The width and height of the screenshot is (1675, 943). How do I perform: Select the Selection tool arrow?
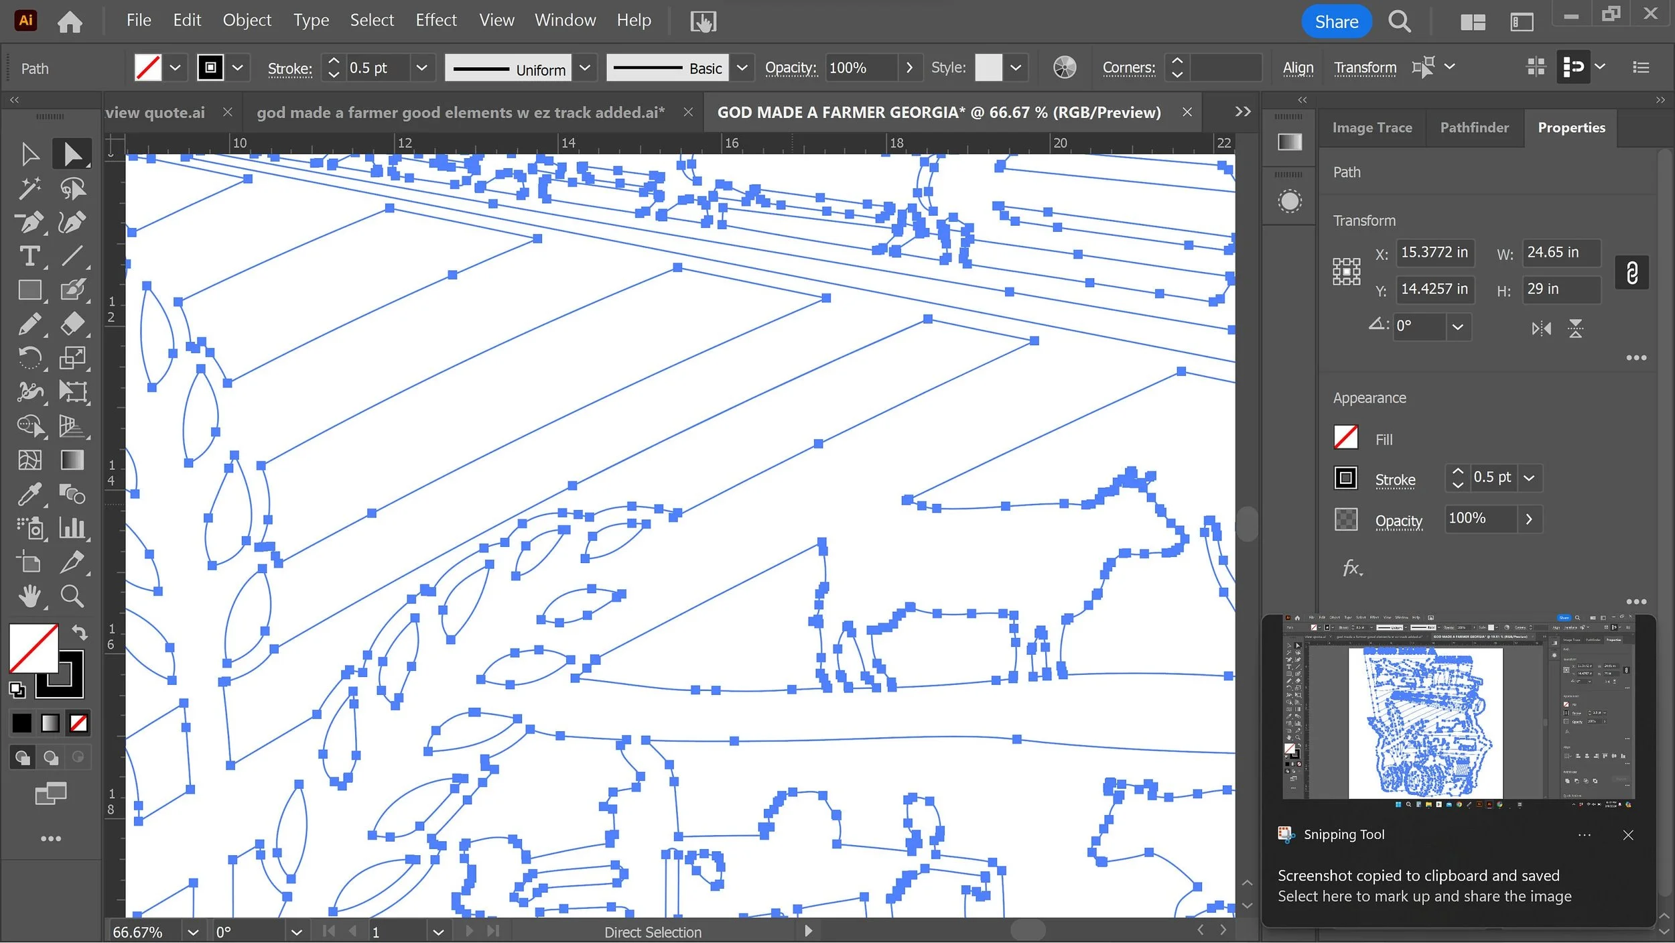click(x=29, y=154)
